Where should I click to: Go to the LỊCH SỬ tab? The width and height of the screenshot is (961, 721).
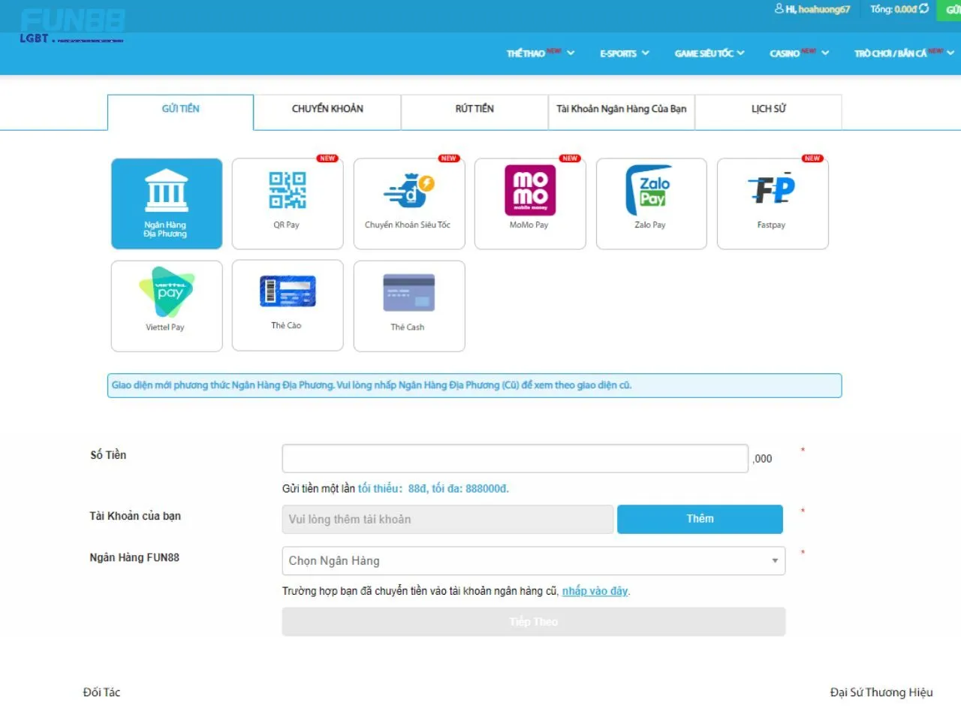(769, 112)
